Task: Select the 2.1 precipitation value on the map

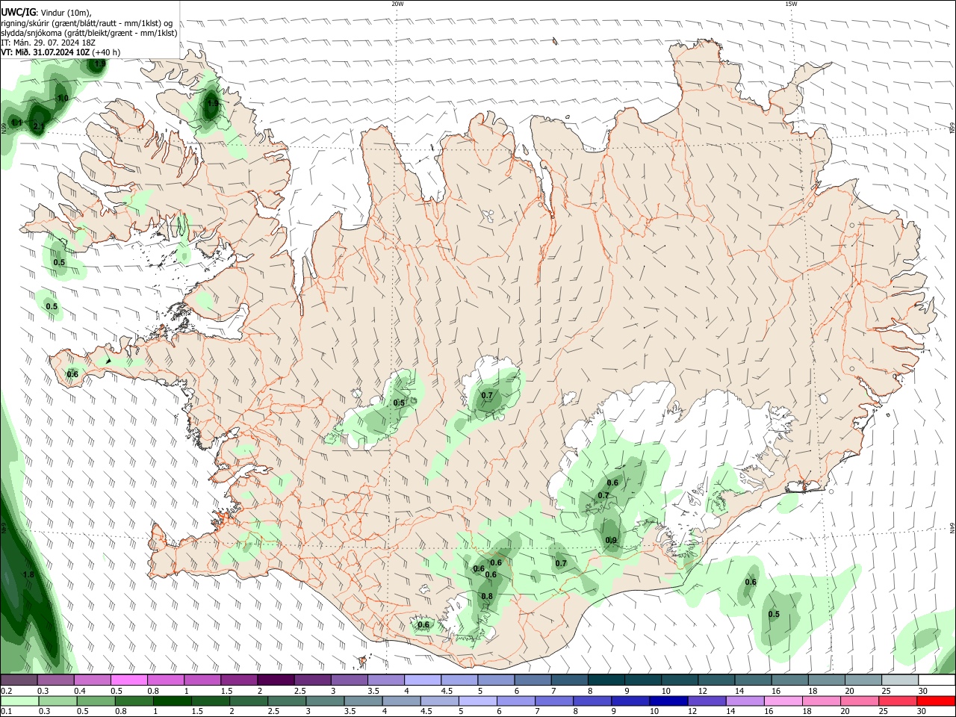Action: 39,127
